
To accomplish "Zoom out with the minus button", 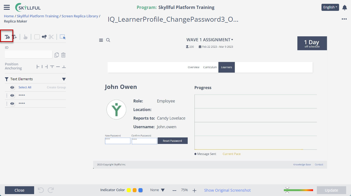I will coord(174,190).
